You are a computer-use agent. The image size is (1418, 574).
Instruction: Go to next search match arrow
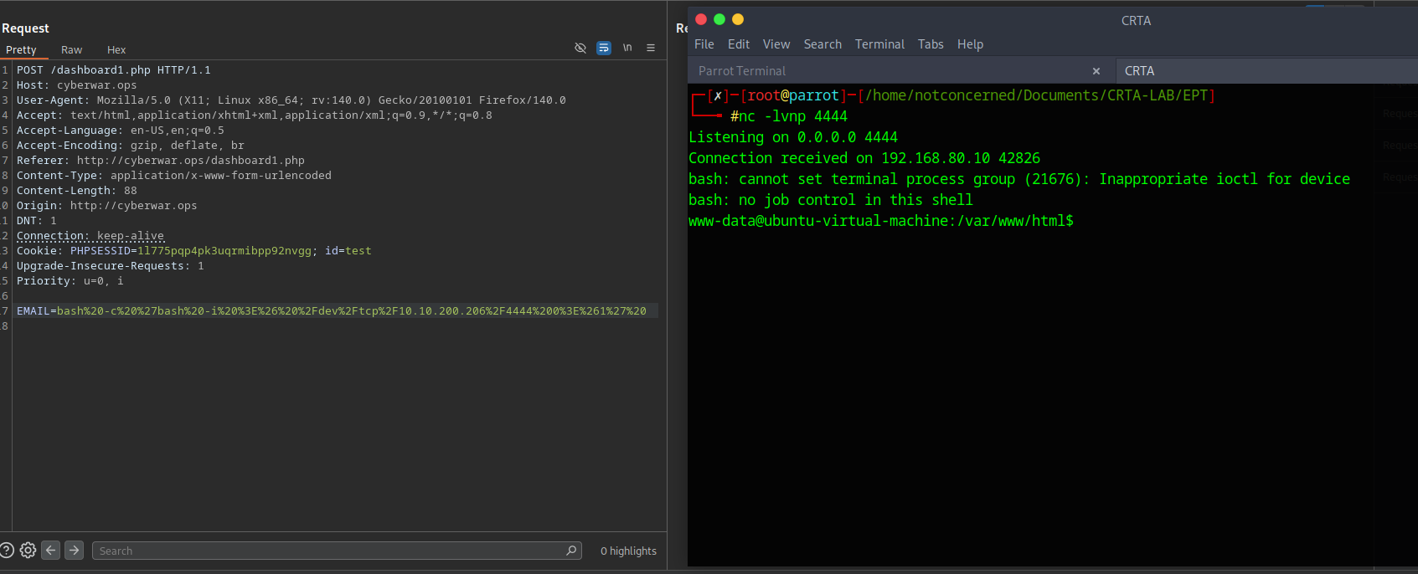coord(74,551)
